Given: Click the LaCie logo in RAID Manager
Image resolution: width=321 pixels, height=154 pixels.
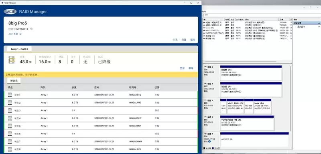Looking at the screenshot, I should tap(10, 12).
